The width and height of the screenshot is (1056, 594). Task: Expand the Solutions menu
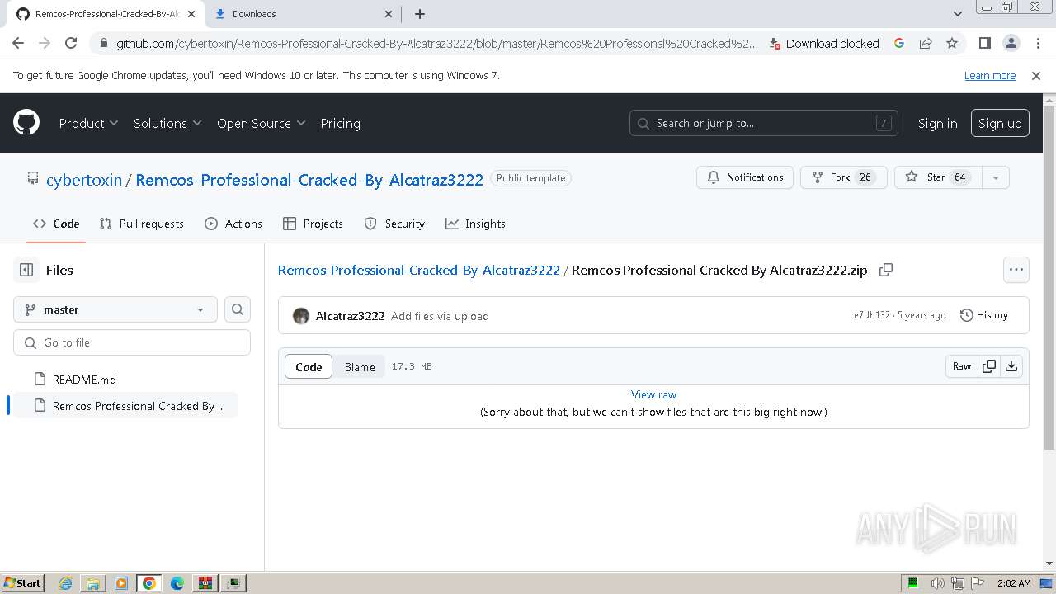(x=167, y=123)
